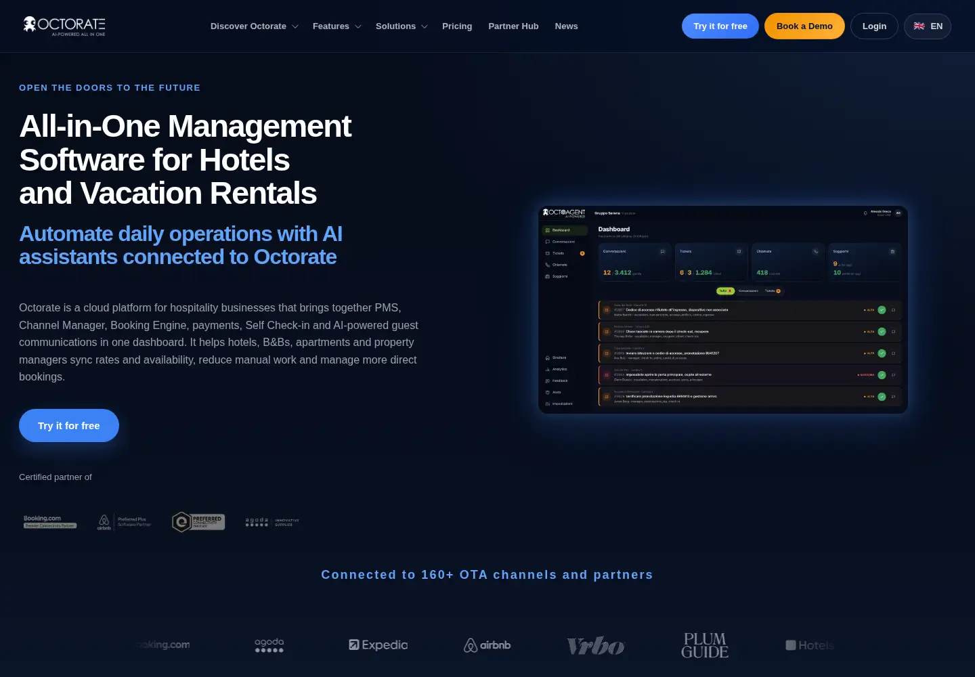
Task: Click the Agoda Innovative Supplier badge
Action: point(272,522)
